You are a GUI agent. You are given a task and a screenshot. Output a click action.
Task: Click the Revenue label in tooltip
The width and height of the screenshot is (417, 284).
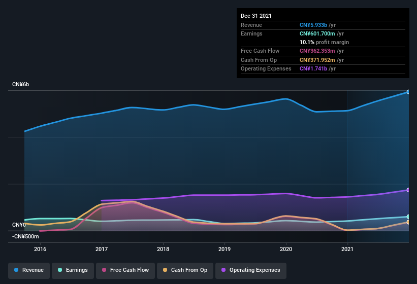tap(251, 25)
